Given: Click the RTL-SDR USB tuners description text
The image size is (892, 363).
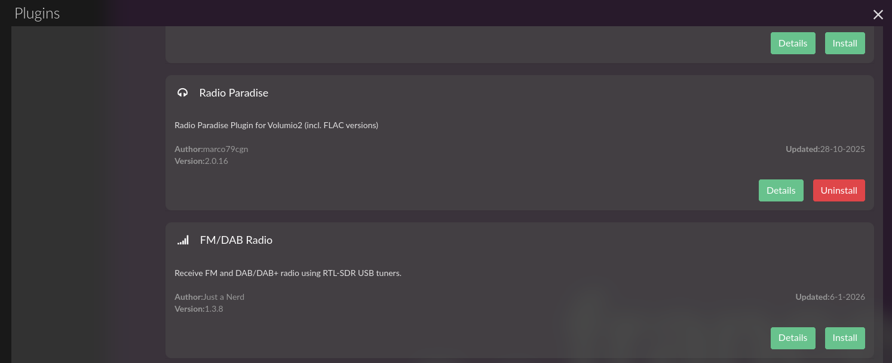Looking at the screenshot, I should click(287, 273).
